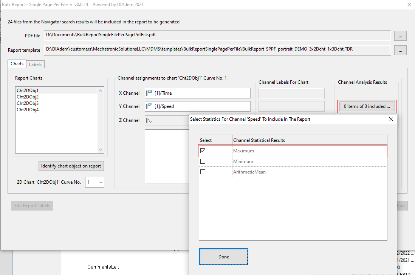
Task: Click the waveform icon in Z Channel field
Action: [x=149, y=120]
